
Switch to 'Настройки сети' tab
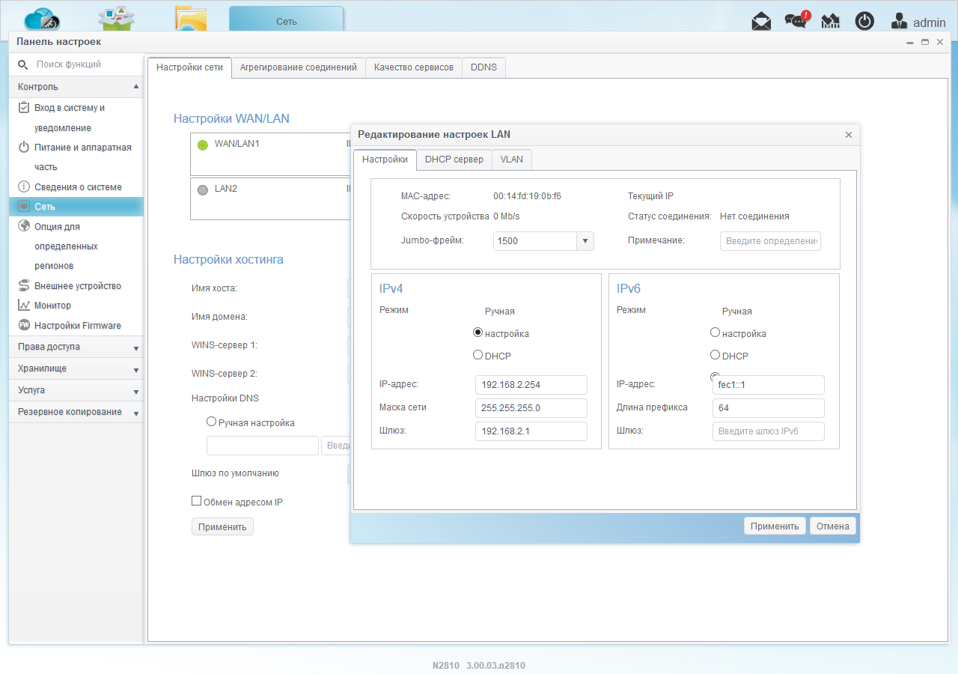[189, 67]
